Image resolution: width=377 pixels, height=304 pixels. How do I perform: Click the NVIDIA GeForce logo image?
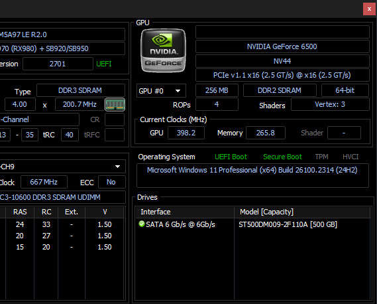163,50
